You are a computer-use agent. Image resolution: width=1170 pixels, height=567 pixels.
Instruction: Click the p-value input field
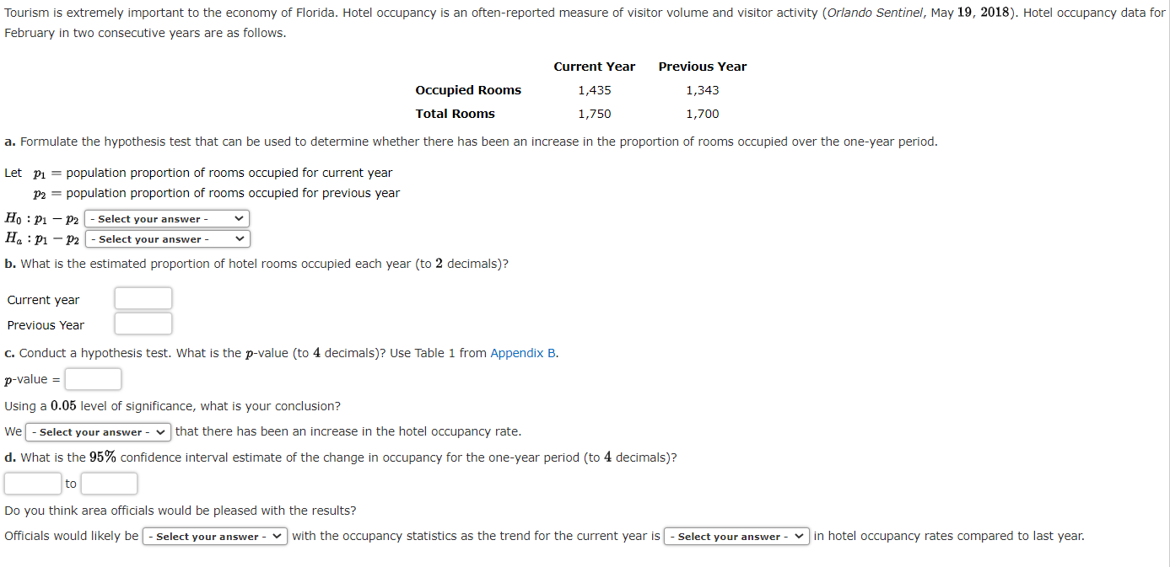pyautogui.click(x=93, y=378)
